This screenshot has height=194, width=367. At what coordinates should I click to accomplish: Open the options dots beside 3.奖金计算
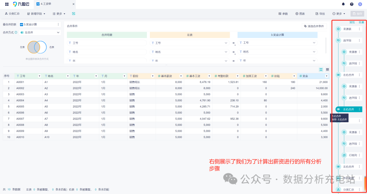[x=58, y=24]
